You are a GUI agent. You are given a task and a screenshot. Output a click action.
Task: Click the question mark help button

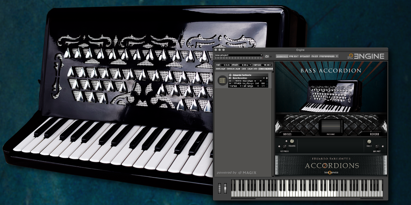pos(337,56)
